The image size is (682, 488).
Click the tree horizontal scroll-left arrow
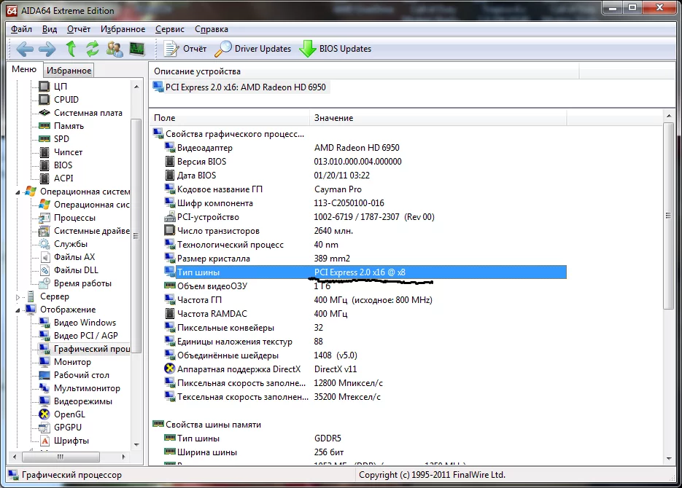15,457
